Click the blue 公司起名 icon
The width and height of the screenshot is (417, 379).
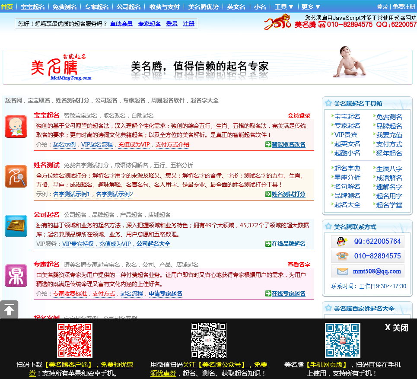pyautogui.click(x=16, y=226)
